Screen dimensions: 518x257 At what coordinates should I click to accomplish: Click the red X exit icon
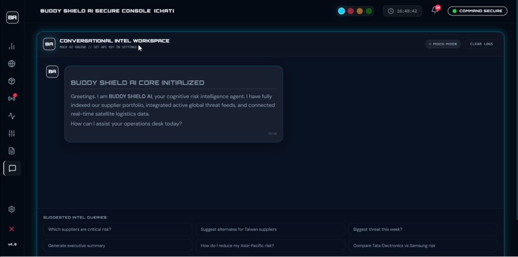point(12,229)
